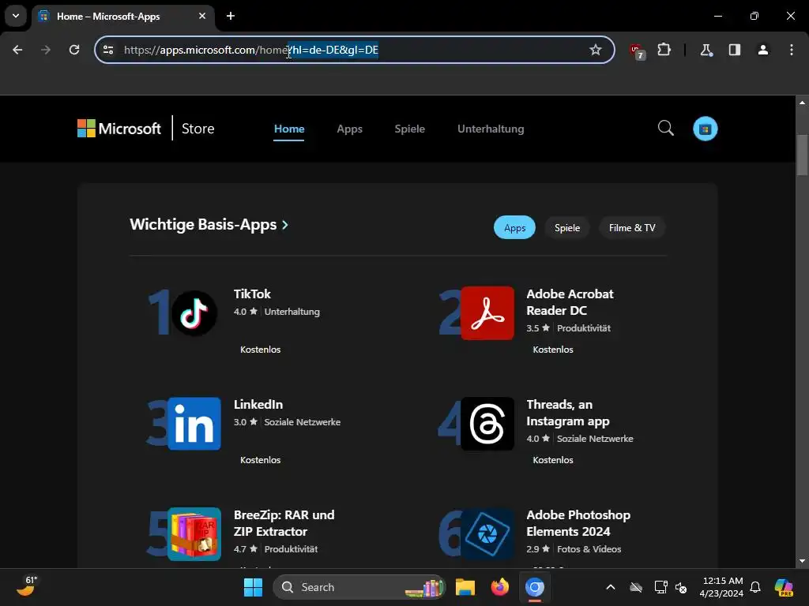809x606 pixels.
Task: Open Threads, an Instagram app title
Action: pyautogui.click(x=567, y=413)
